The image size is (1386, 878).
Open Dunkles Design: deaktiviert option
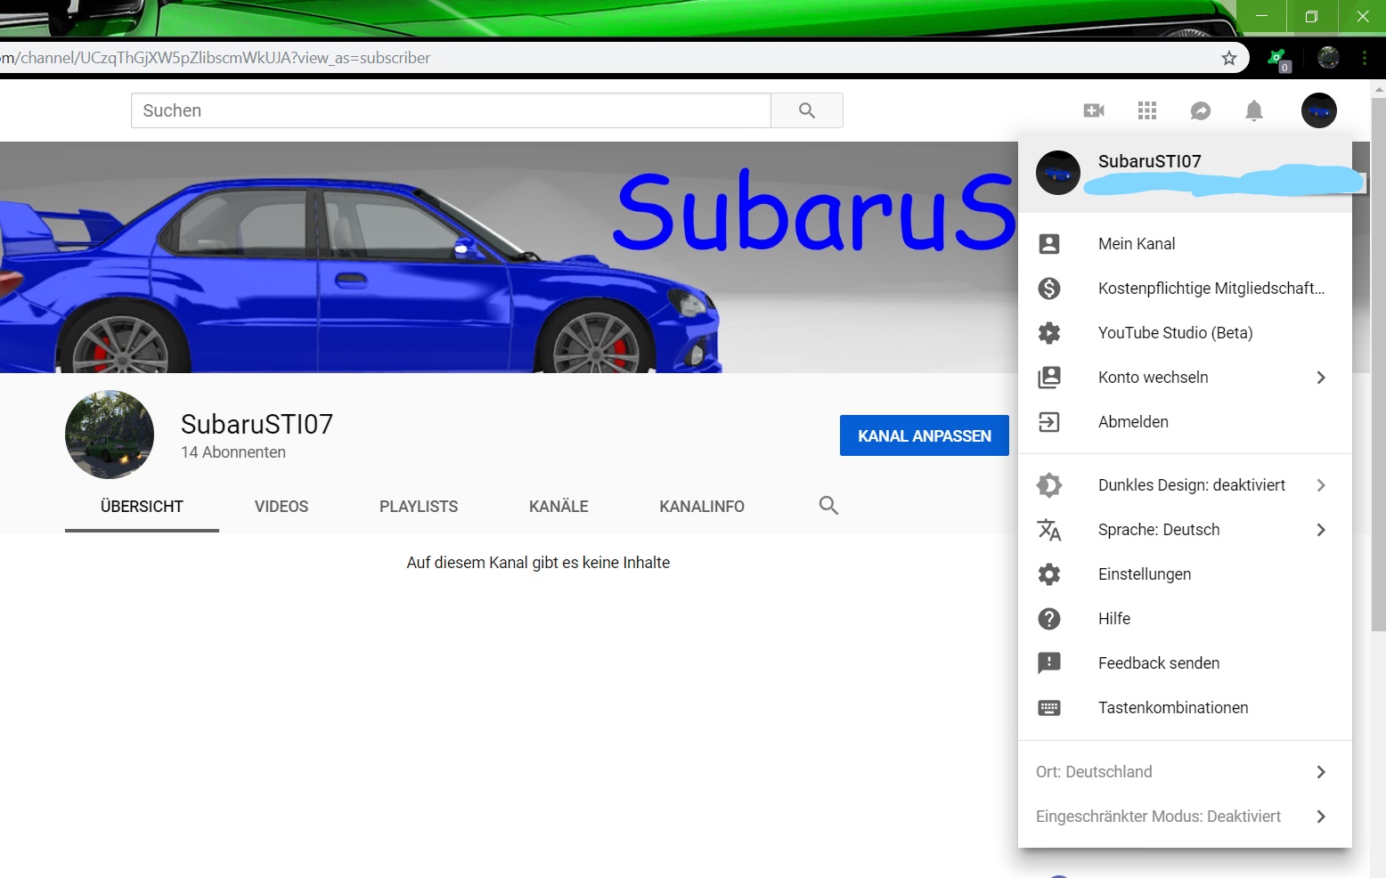pos(1185,485)
